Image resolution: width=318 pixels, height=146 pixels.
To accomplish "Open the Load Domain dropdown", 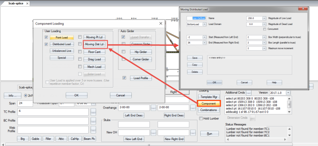I will pyautogui.click(x=204, y=24).
